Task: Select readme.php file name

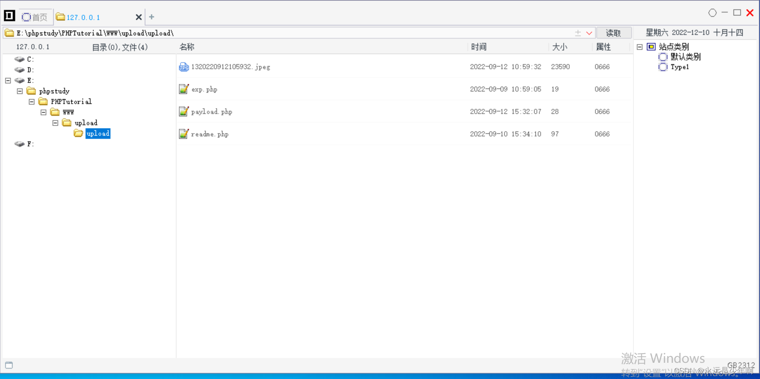Action: [x=210, y=134]
